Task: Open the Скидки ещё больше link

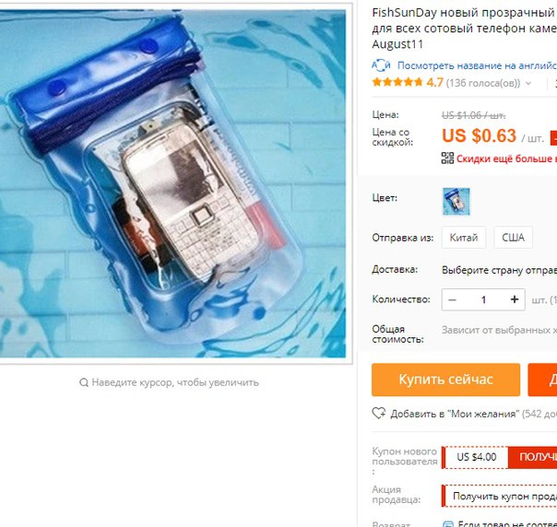Action: 506,158
